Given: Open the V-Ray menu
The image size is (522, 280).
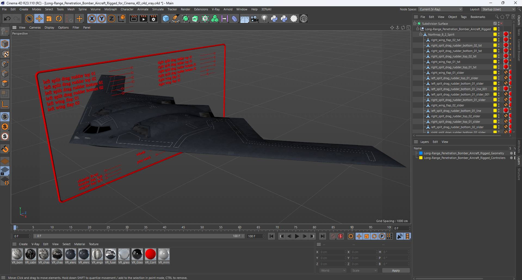Looking at the screenshot, I should (x=216, y=9).
